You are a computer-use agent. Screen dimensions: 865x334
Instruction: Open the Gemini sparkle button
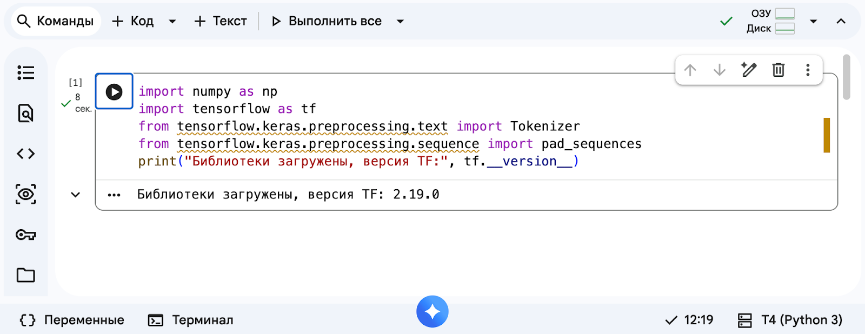(432, 312)
